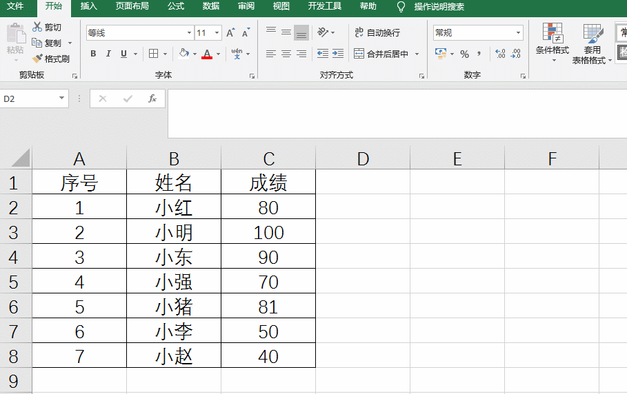Open the font size 11 dropdown

[217, 33]
